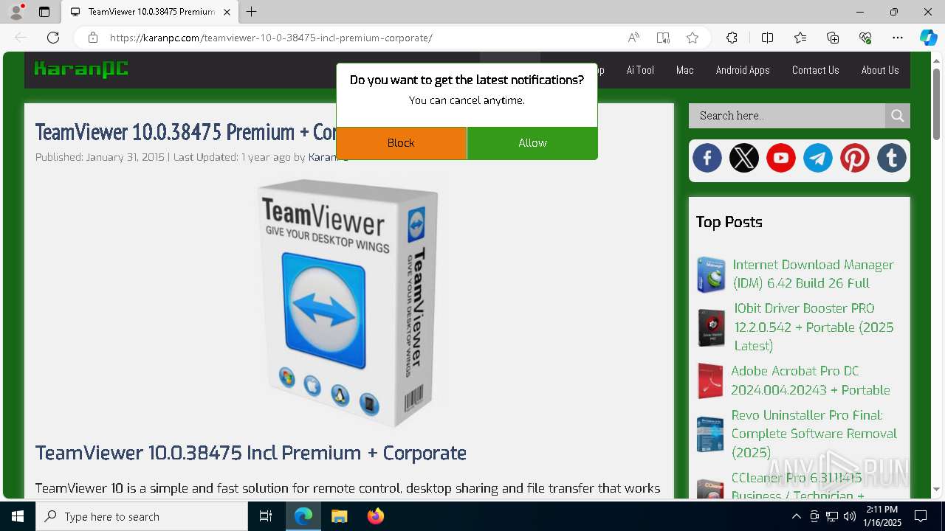Click the Revo Uninstaller thumbnail
Image resolution: width=945 pixels, height=531 pixels.
click(710, 434)
